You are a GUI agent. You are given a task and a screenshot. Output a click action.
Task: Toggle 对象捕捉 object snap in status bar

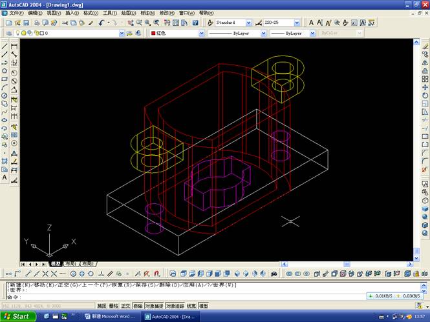[154, 306]
